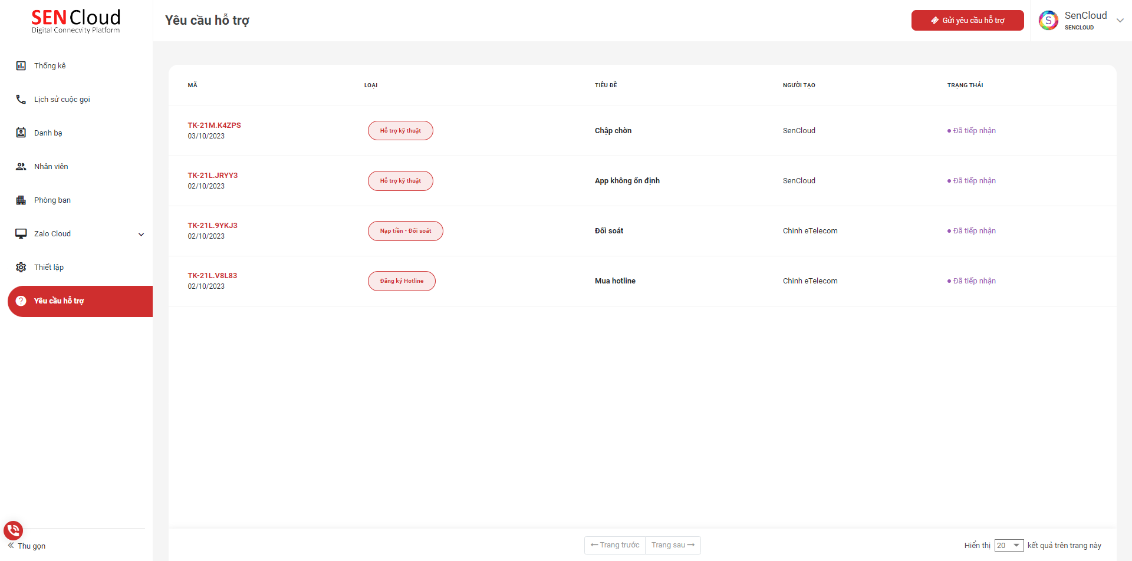
Task: Click the Phòng ban building icon
Action: click(x=21, y=200)
